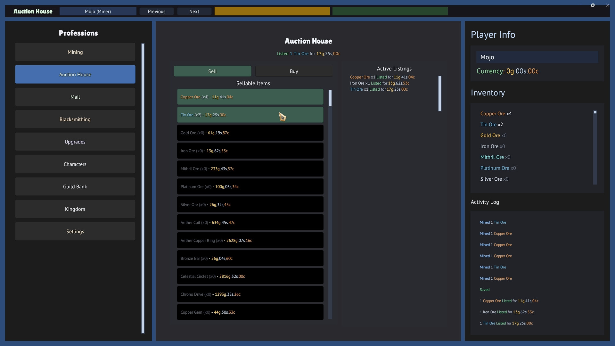Open the Mail panel
The width and height of the screenshot is (615, 346).
coord(75,97)
